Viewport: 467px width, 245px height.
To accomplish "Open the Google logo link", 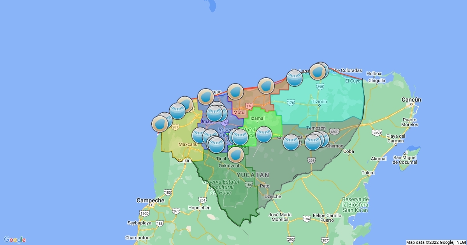I will (x=15, y=240).
